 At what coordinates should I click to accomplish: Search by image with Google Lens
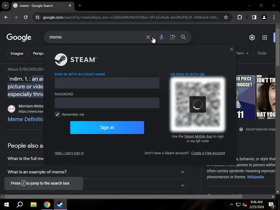tap(172, 37)
